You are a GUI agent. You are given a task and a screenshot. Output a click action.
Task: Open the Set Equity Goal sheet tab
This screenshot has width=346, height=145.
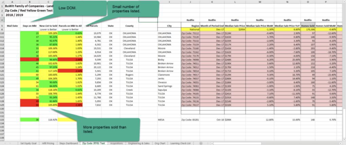click(x=28, y=143)
